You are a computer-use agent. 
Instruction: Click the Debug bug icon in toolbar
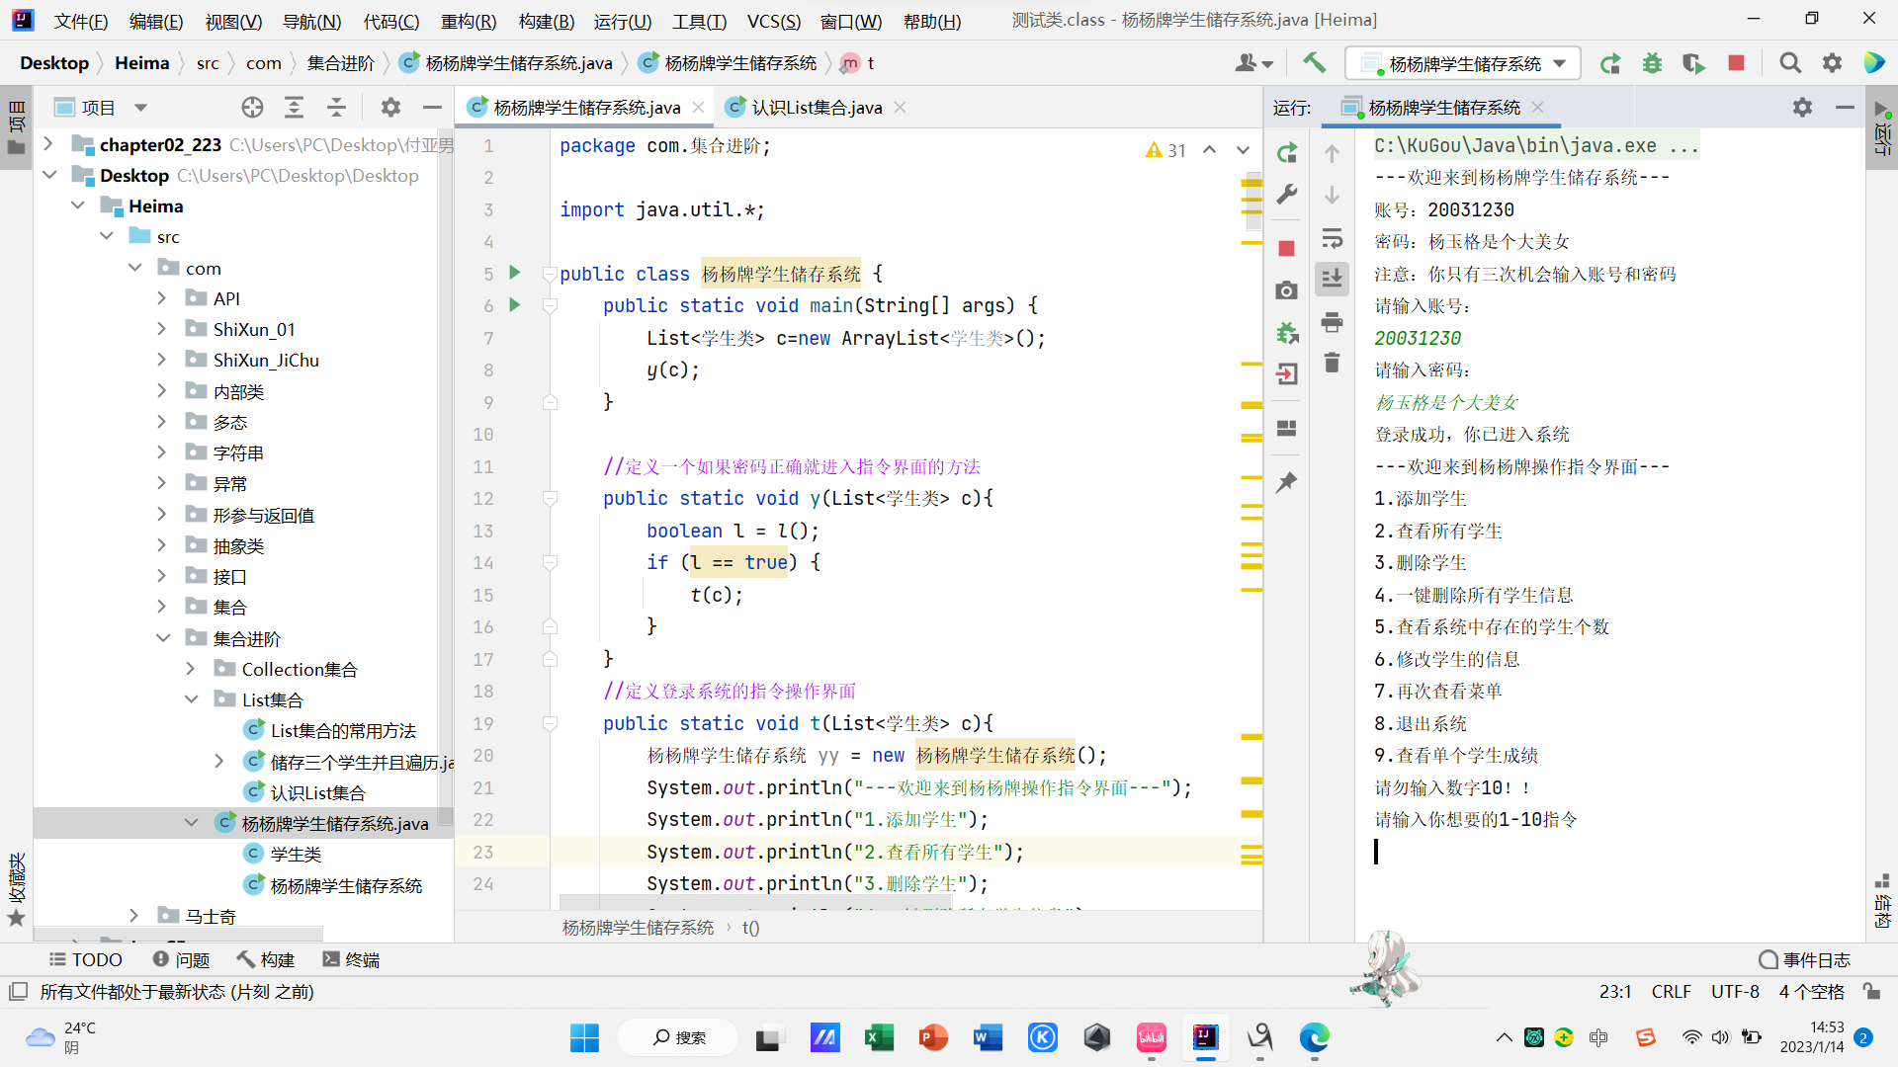pos(1652,63)
